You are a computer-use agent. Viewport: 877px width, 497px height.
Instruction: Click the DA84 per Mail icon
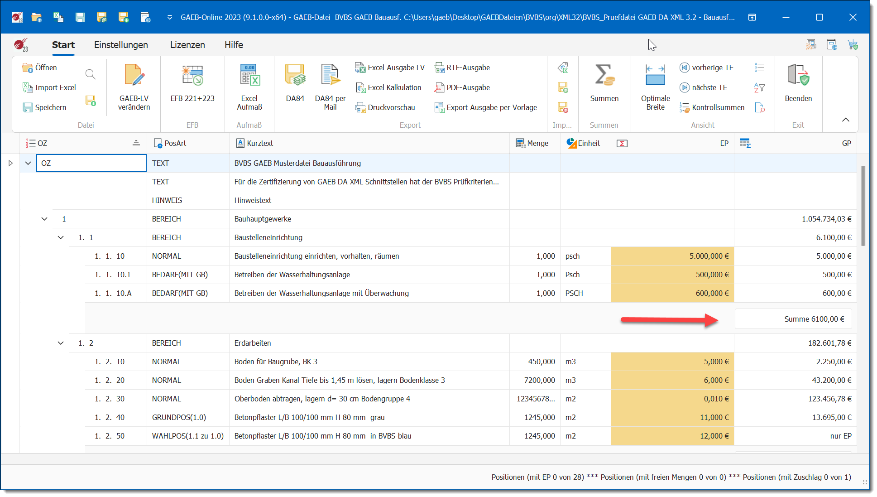[330, 76]
